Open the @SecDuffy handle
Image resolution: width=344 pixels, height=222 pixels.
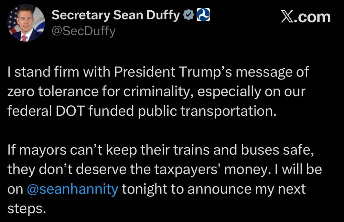(84, 31)
